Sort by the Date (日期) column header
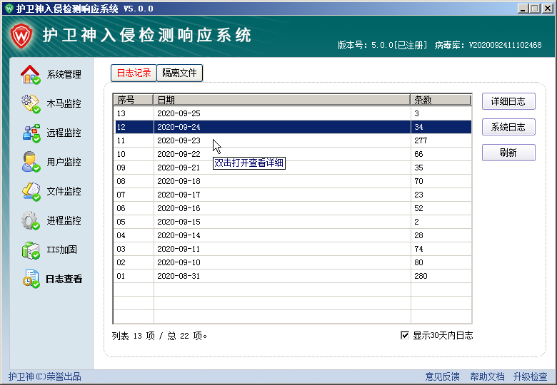 pos(281,100)
